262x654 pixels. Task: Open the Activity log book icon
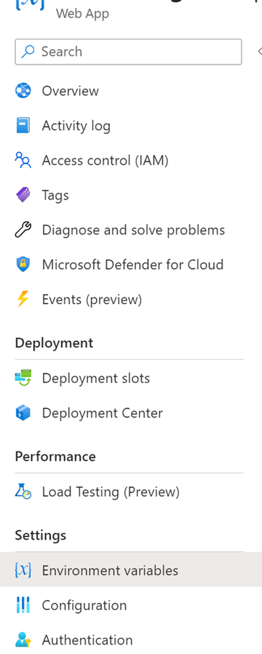[23, 125]
